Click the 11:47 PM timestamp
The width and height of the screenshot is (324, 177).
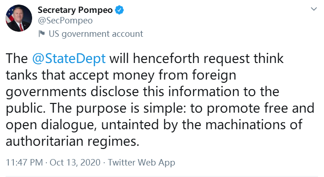(24, 162)
